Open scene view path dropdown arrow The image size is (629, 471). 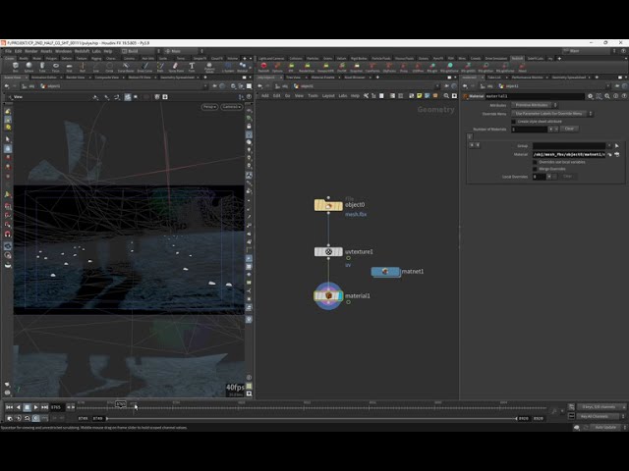click(x=205, y=86)
